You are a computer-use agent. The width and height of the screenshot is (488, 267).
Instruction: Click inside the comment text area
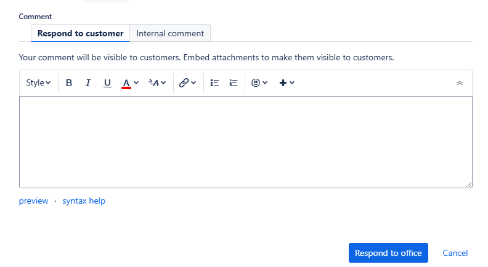(x=246, y=142)
